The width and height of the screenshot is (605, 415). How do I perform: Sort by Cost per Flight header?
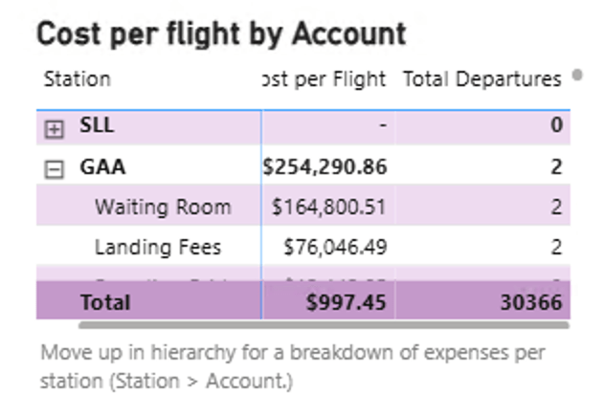point(325,79)
